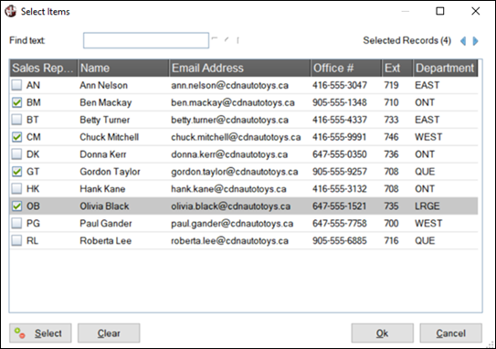Uncheck the OB Olivia Black checkbox
The width and height of the screenshot is (496, 349).
[16, 206]
